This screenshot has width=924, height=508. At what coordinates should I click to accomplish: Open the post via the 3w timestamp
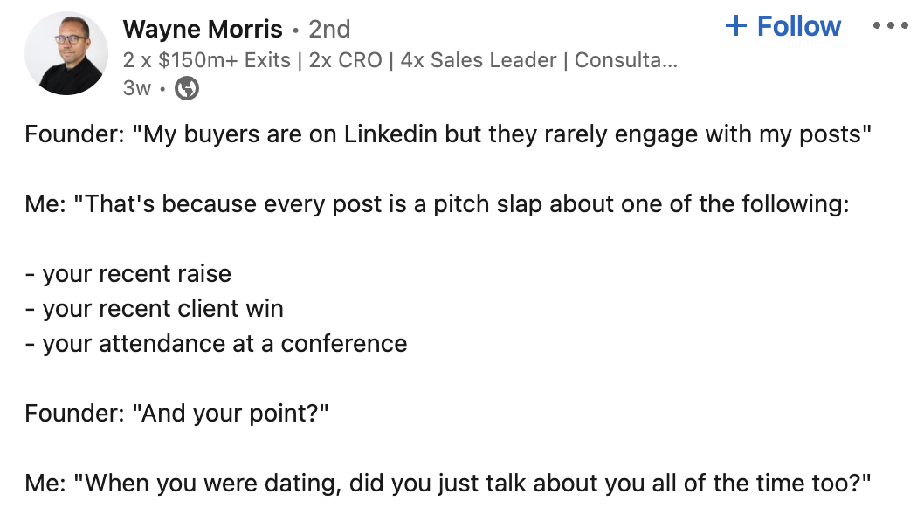pos(136,88)
